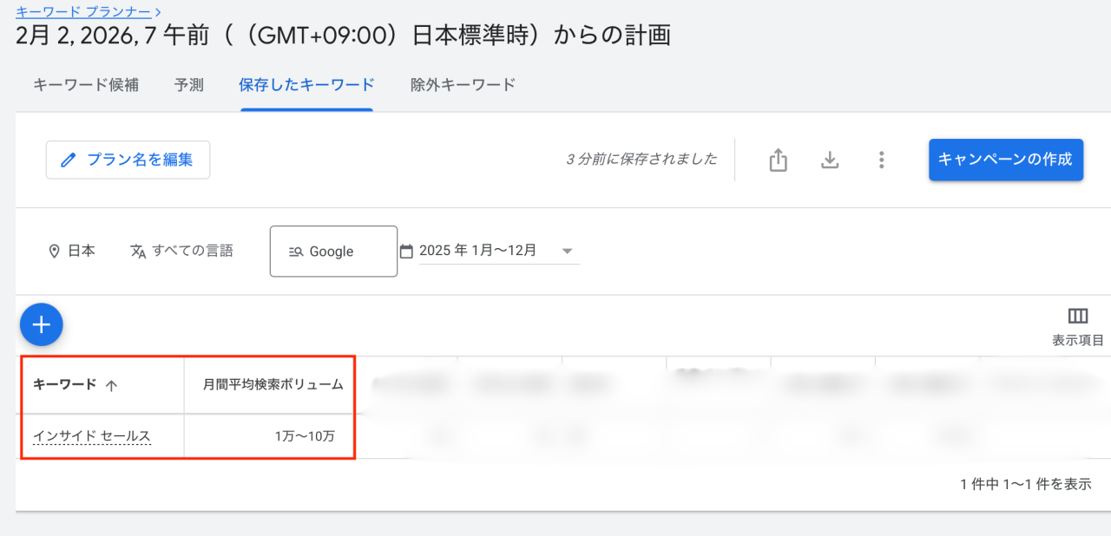Open the 表示項目 columns icon
The height and width of the screenshot is (536, 1111).
1078,316
